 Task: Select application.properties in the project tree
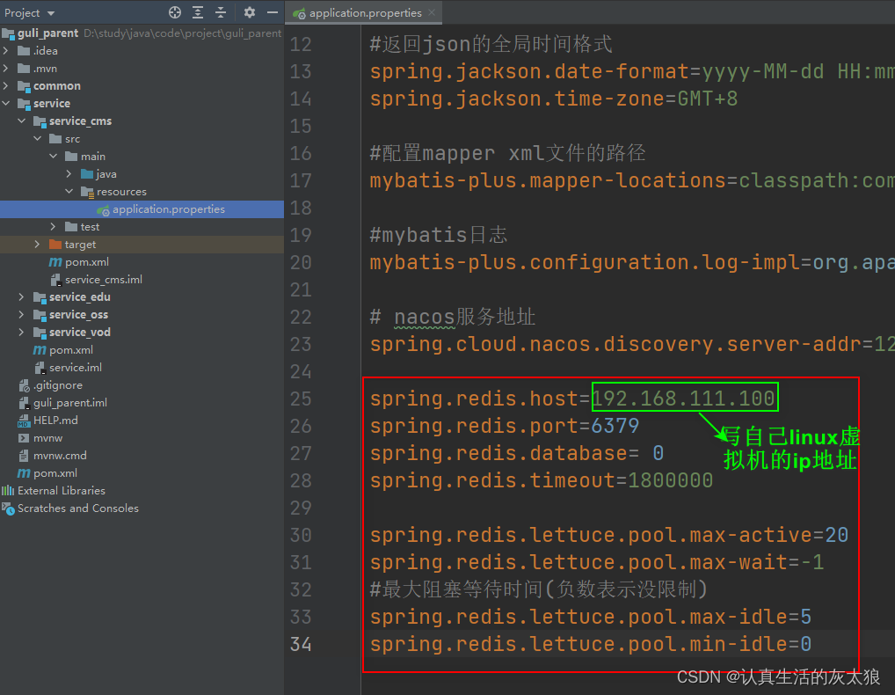click(168, 209)
